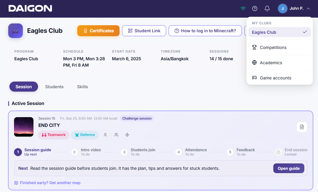Select step 1 Session guide
Screen dimensions: 318x192
point(33,152)
